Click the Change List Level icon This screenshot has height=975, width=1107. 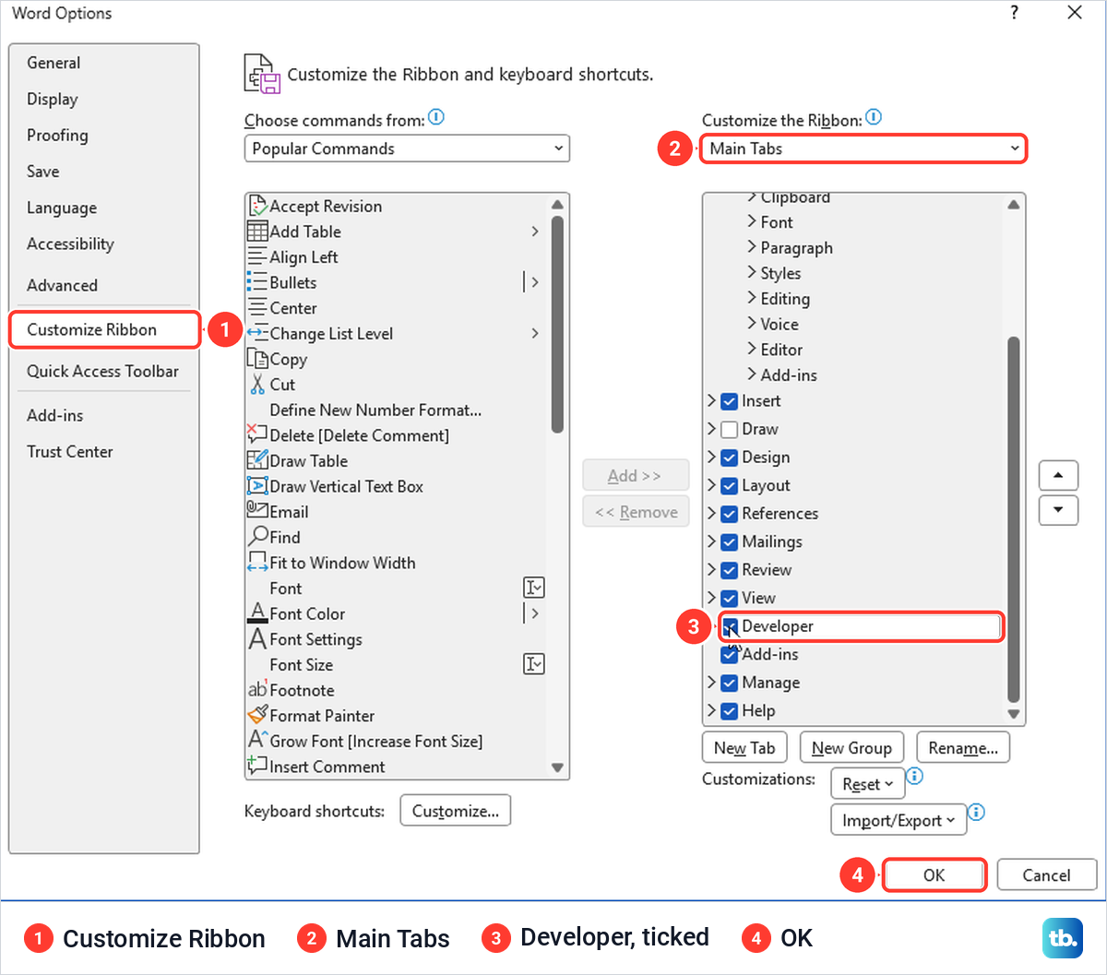coord(257,333)
